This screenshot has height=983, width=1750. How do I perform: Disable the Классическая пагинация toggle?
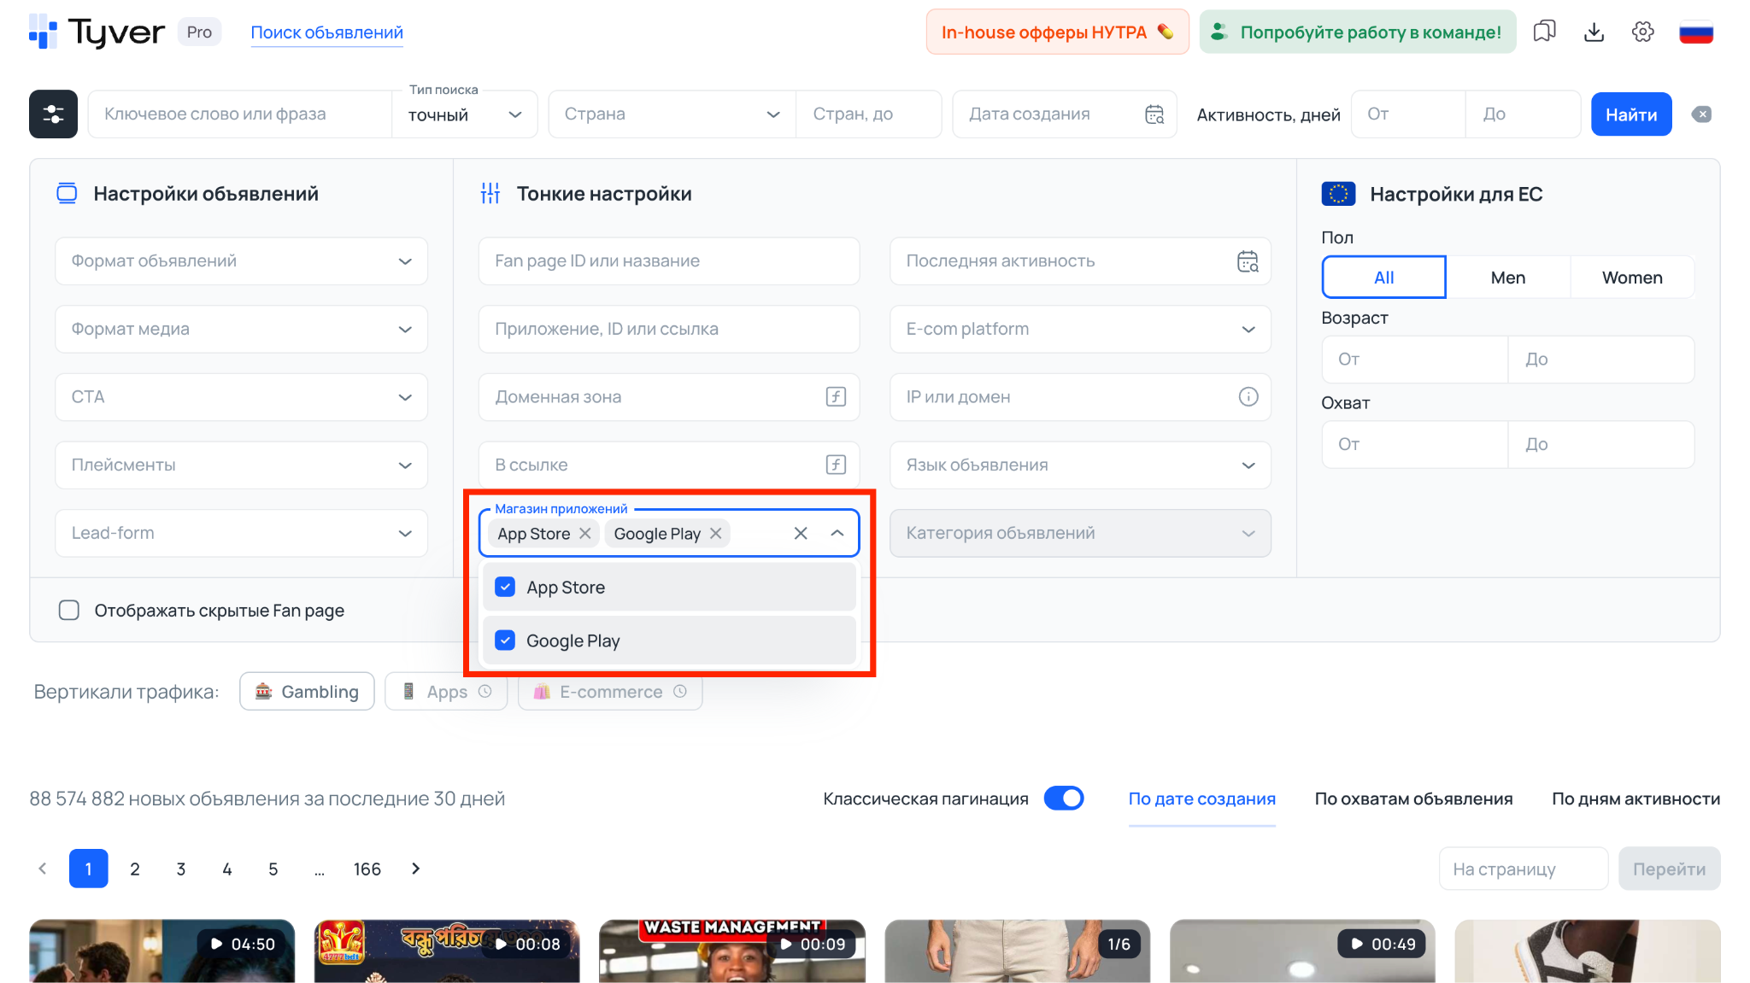coord(1064,798)
